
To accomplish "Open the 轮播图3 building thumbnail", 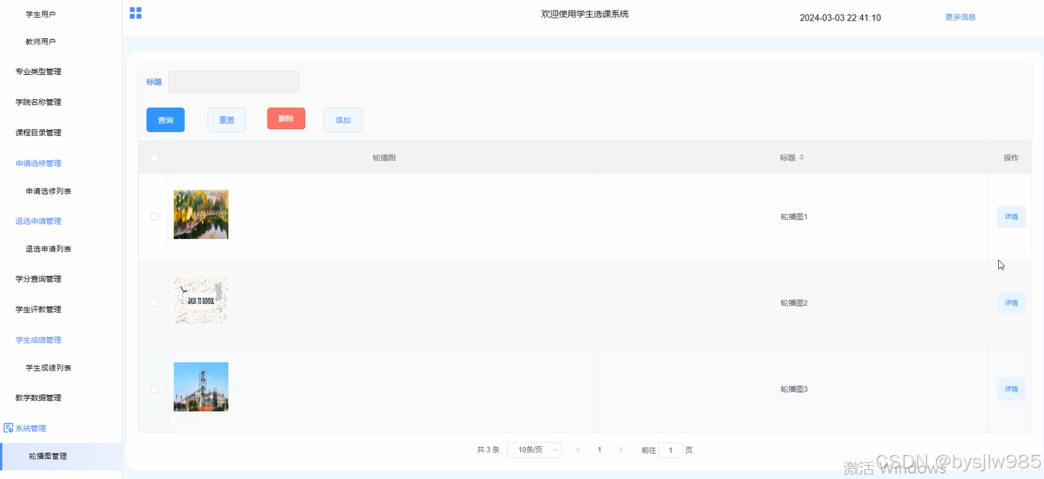I will pyautogui.click(x=201, y=387).
